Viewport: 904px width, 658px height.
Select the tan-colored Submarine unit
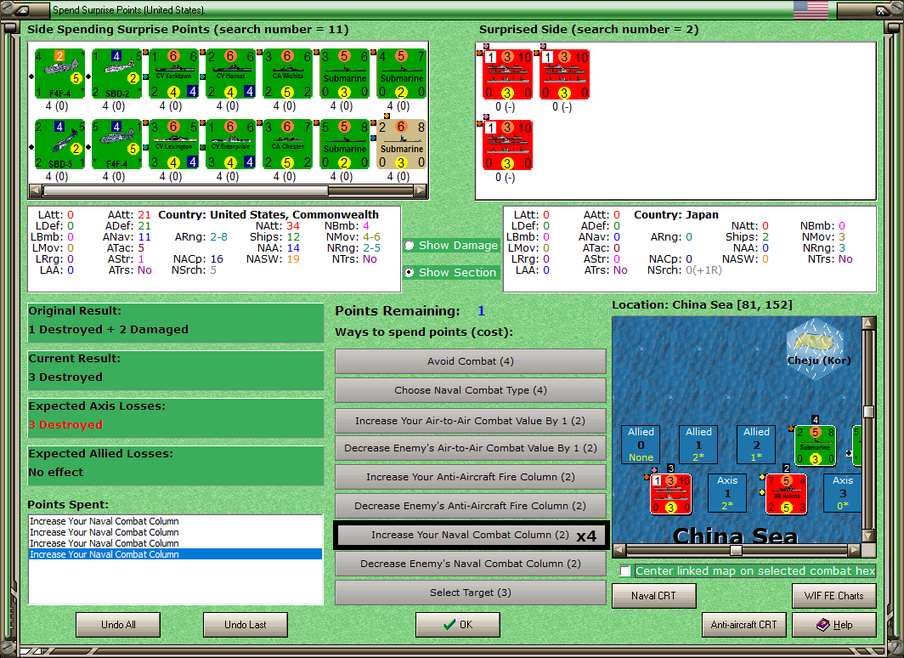pyautogui.click(x=402, y=145)
